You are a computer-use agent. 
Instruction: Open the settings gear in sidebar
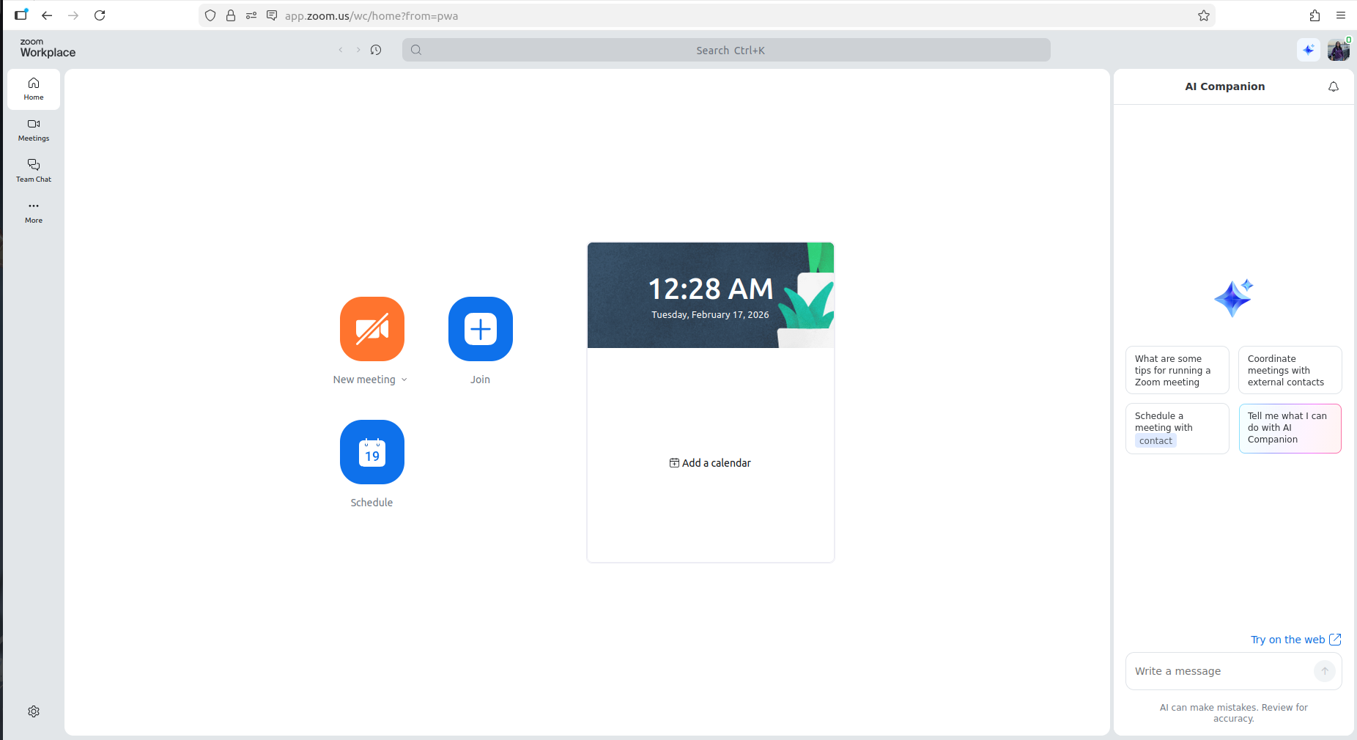pos(34,711)
